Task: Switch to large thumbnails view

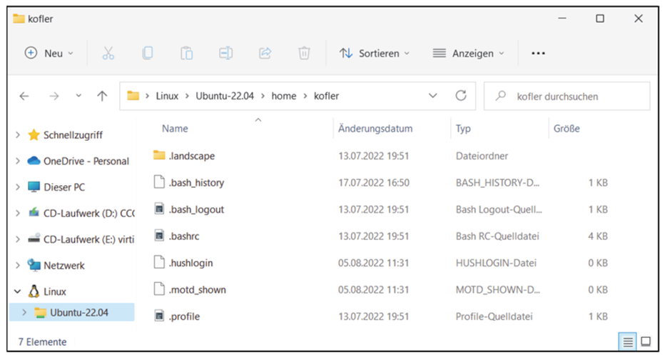Action: click(x=646, y=342)
